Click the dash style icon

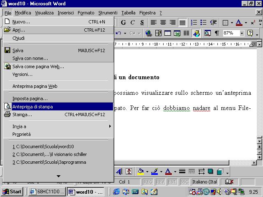(191, 172)
